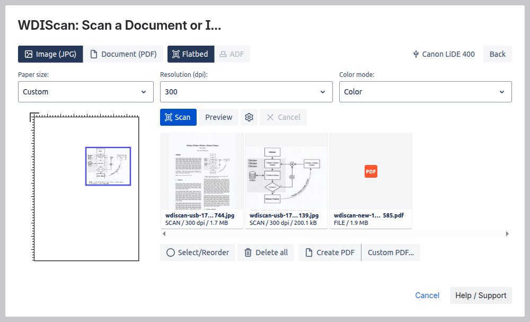Image resolution: width=530 pixels, height=322 pixels.
Task: Click the circle icon in Select/Reorder
Action: [170, 253]
